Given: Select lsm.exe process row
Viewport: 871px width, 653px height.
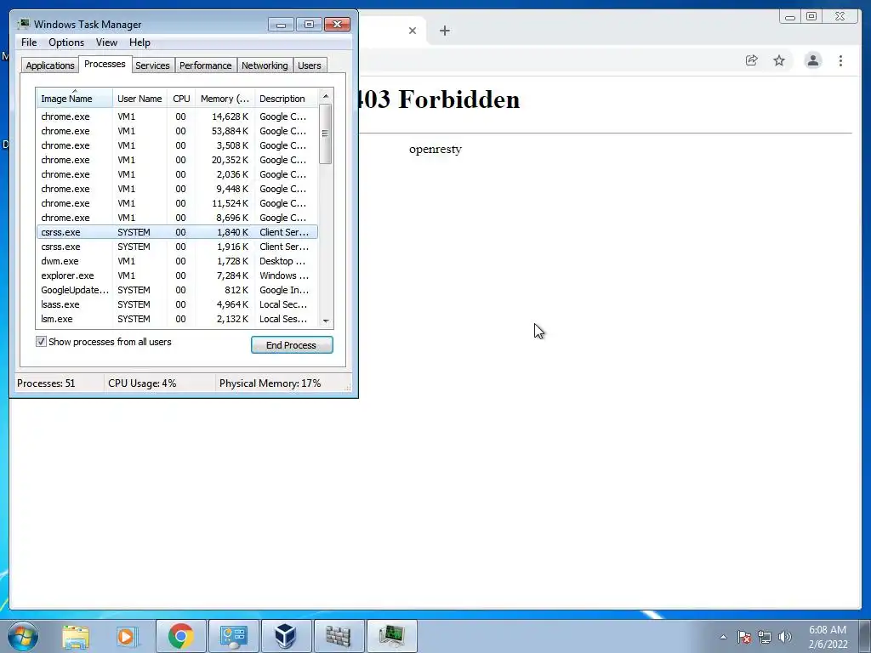Looking at the screenshot, I should pyautogui.click(x=177, y=319).
